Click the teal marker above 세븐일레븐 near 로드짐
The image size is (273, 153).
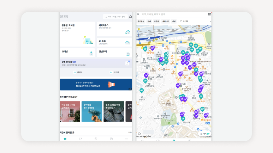(x=201, y=96)
